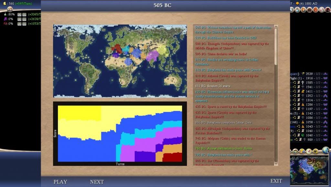Click the attitude icon in the 1352 row

point(325,96)
